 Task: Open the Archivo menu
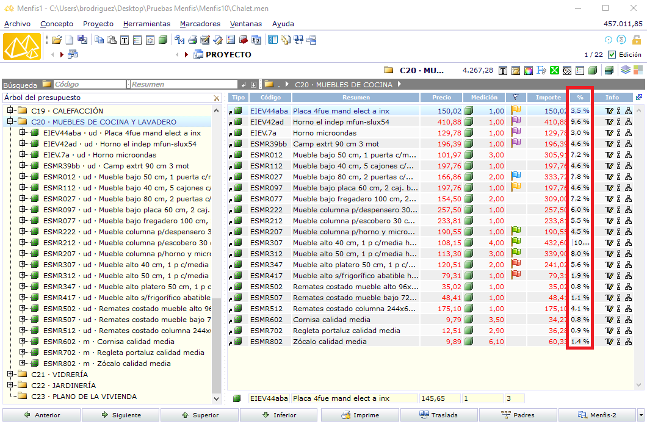click(x=17, y=24)
